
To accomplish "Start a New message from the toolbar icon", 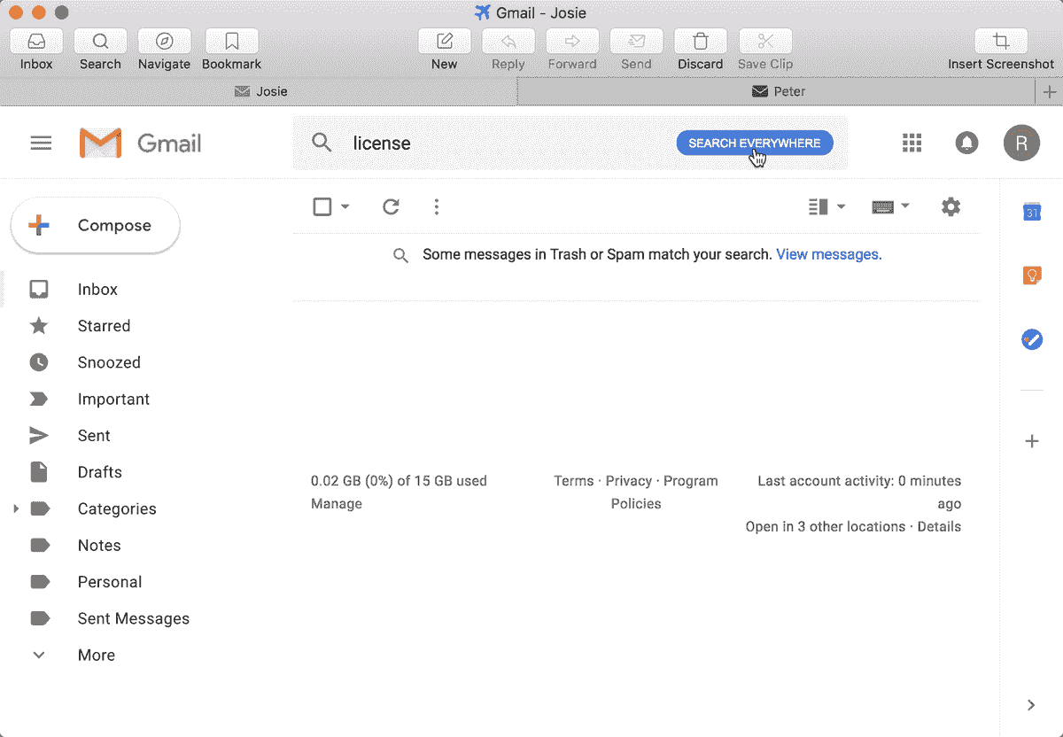I will tap(444, 41).
